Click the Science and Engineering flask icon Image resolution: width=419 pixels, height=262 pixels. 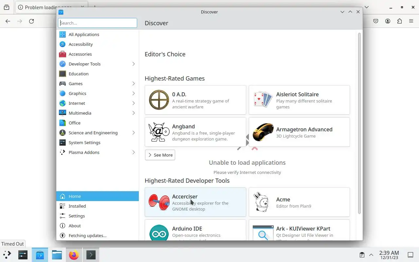click(63, 133)
